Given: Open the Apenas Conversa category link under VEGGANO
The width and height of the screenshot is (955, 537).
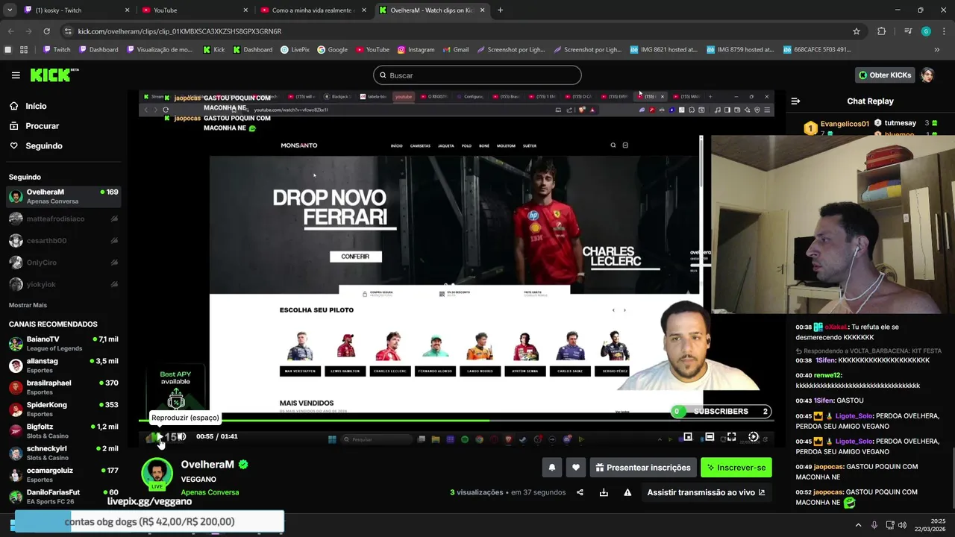Looking at the screenshot, I should (210, 492).
